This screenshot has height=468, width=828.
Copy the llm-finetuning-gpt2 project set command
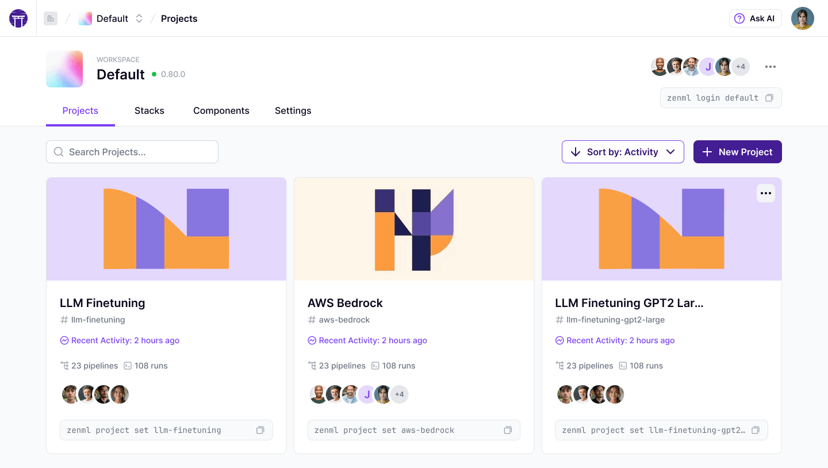756,430
